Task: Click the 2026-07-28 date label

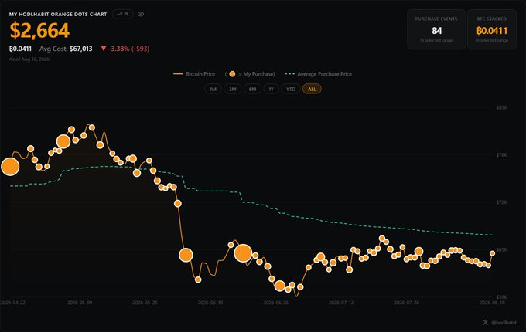Action: 407,303
